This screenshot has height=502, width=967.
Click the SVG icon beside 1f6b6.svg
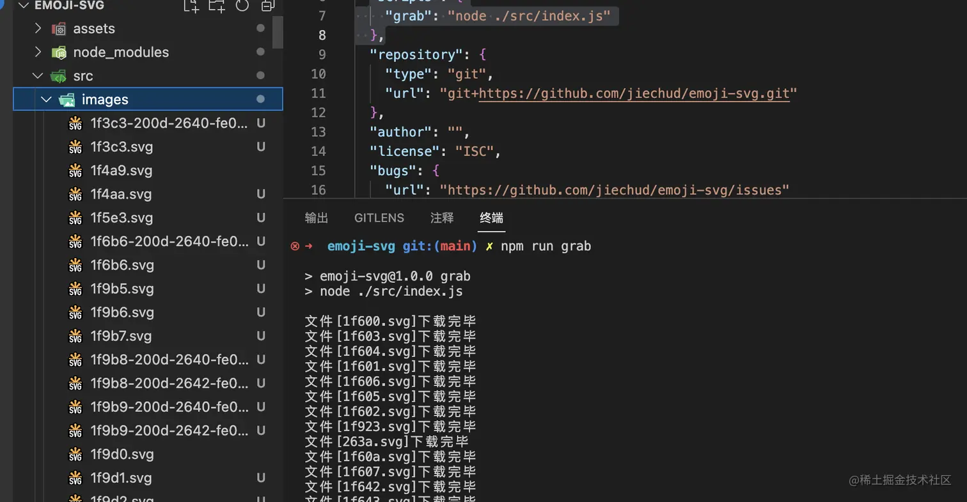75,265
